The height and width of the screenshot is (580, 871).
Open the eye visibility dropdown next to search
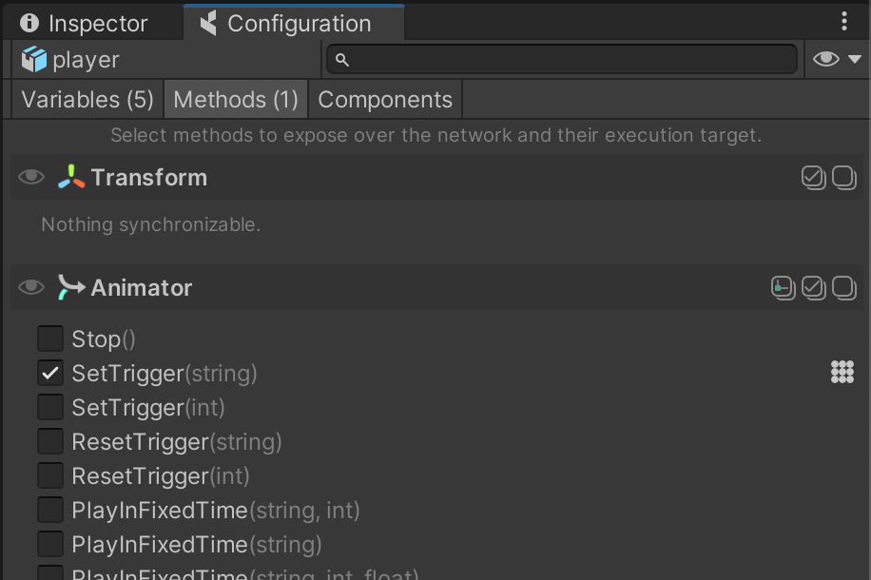[x=837, y=60]
